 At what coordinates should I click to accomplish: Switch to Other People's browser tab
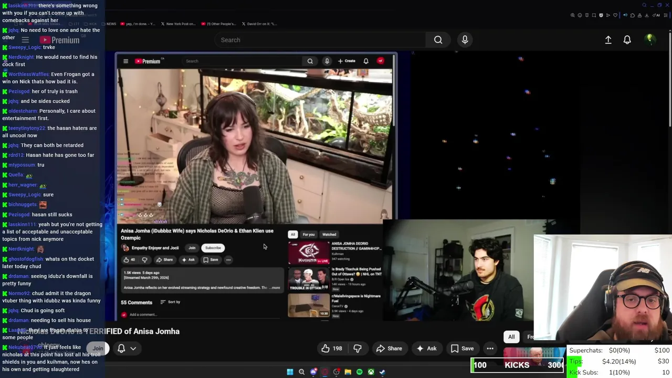(218, 24)
